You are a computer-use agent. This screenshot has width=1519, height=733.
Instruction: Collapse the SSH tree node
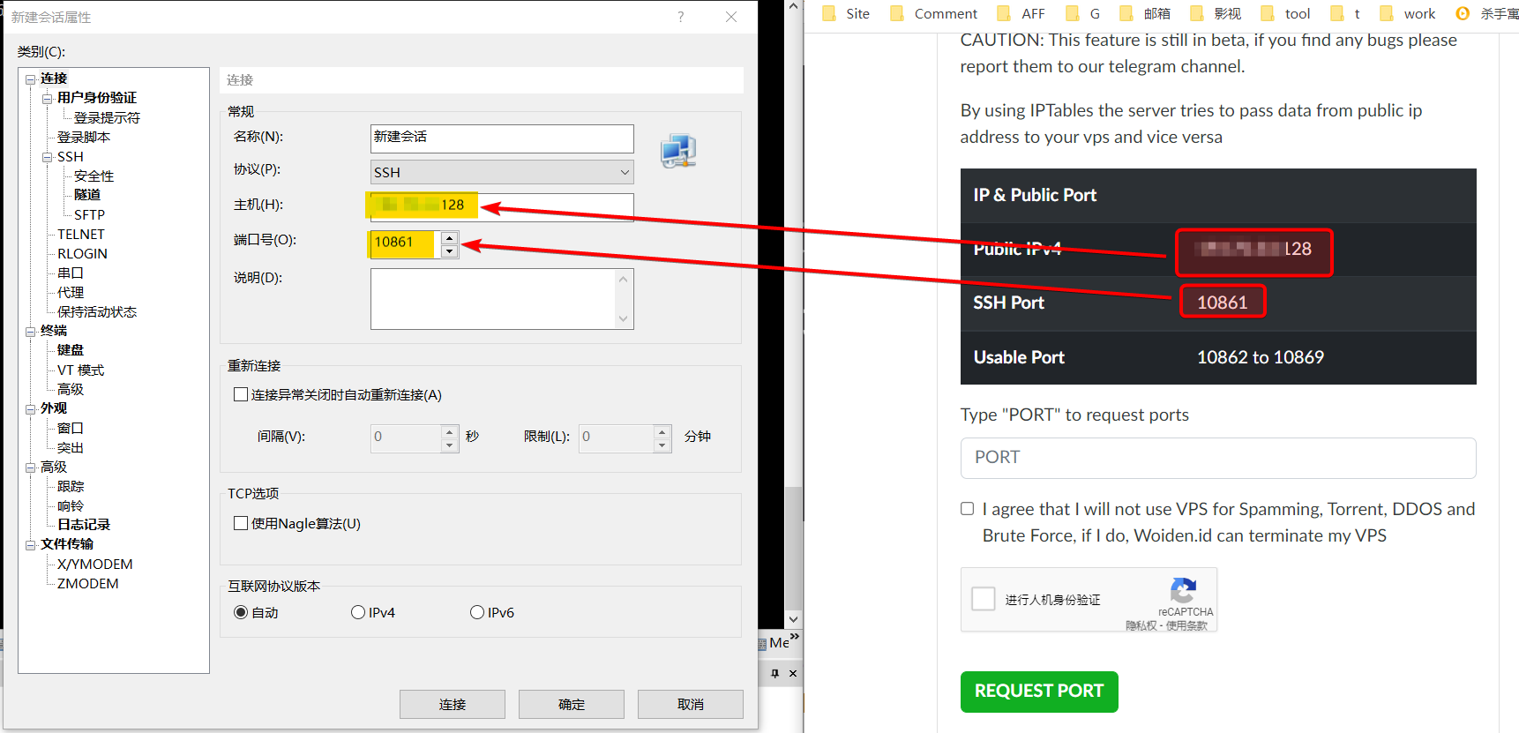pos(48,157)
